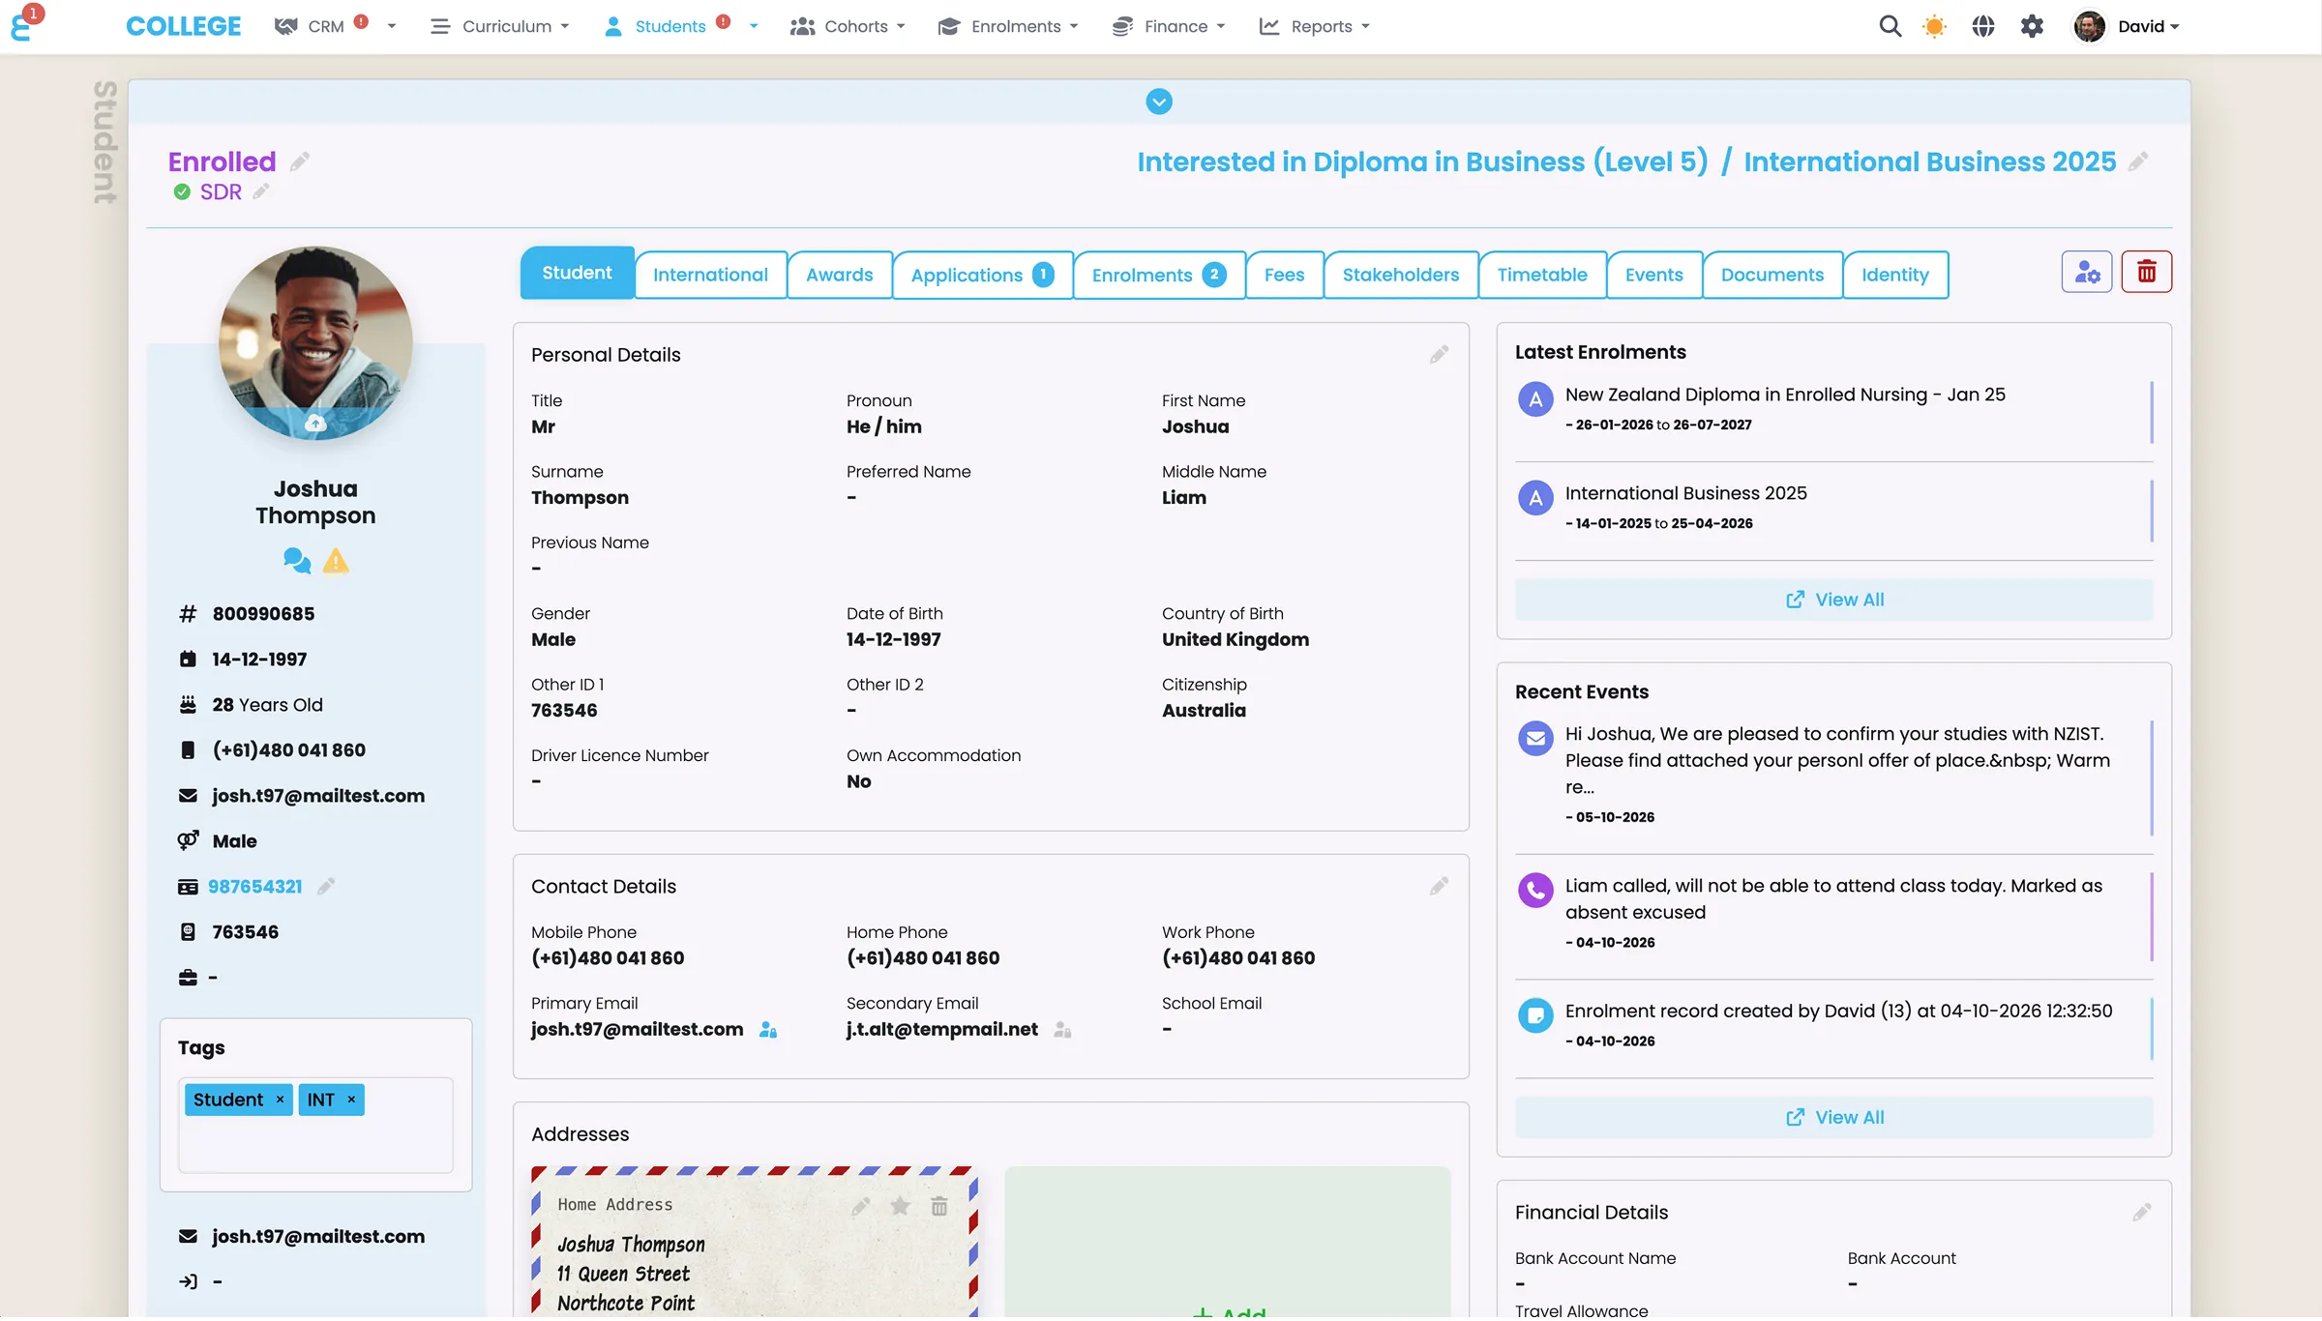Click View All under Recent Events

click(x=1833, y=1117)
